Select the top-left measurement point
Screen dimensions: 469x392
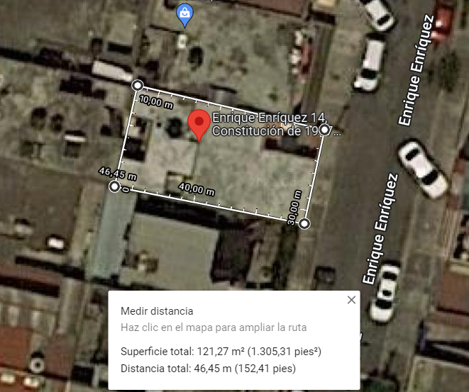(x=138, y=86)
